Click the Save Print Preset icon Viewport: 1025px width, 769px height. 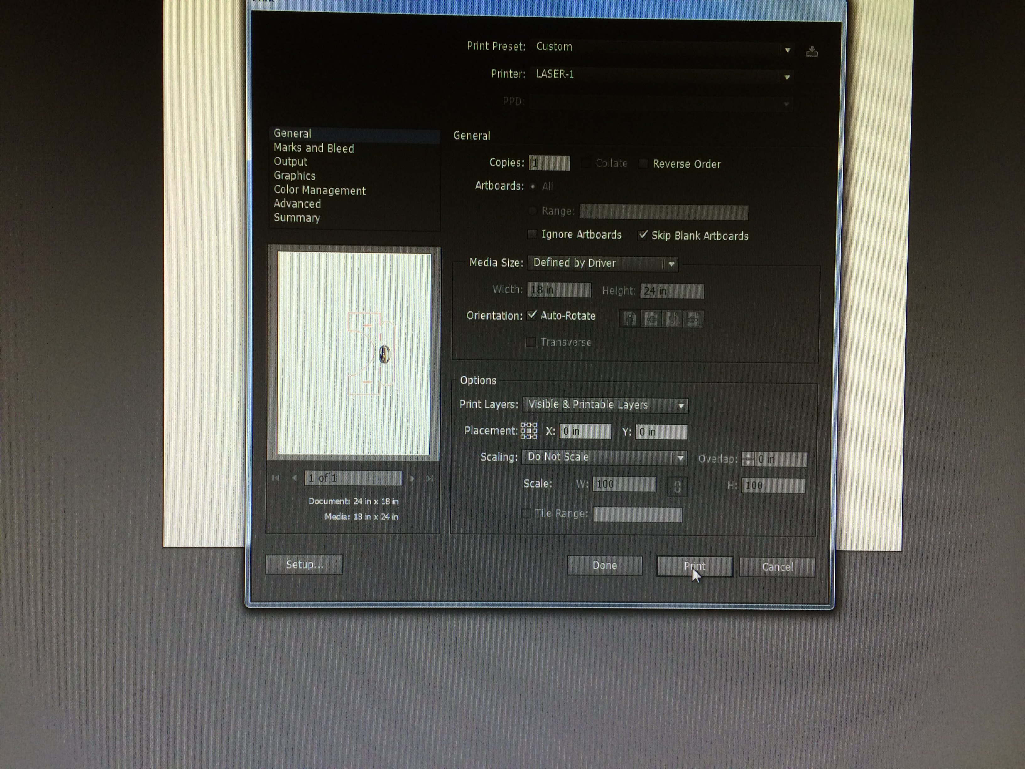[x=811, y=51]
